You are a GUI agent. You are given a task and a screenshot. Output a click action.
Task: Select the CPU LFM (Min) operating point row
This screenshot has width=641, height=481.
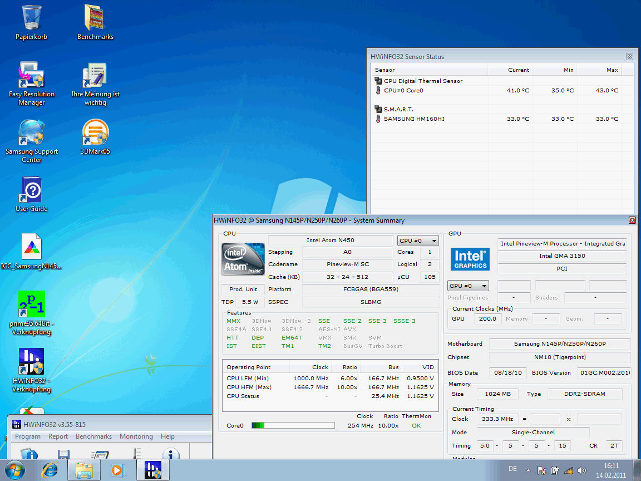click(331, 379)
